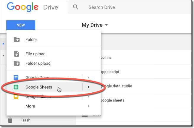
Task: Click the yellow Google Slides icon
Action: pos(16,97)
